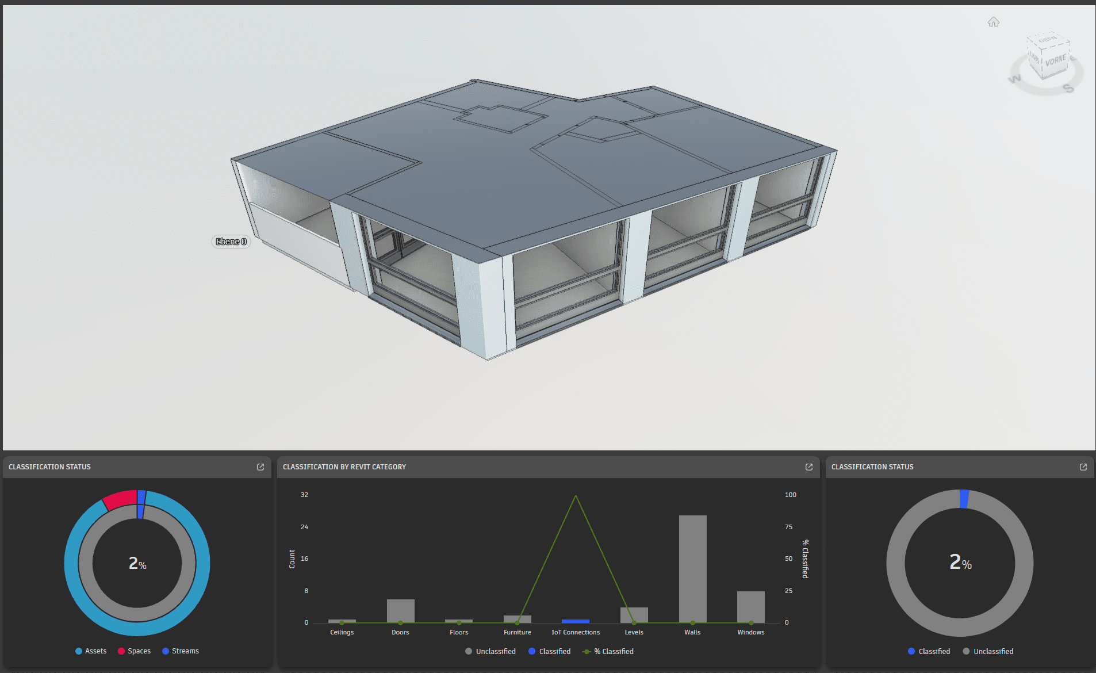Image resolution: width=1096 pixels, height=673 pixels.
Task: Expand the left Classification Status panel
Action: tap(260, 467)
